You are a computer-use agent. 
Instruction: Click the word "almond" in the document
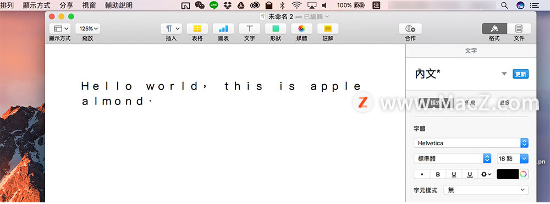[x=113, y=101]
